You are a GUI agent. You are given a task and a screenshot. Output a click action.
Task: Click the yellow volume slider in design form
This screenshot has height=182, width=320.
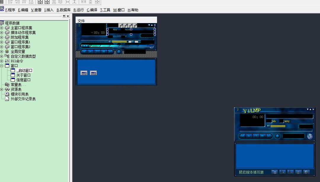pyautogui.click(x=118, y=41)
